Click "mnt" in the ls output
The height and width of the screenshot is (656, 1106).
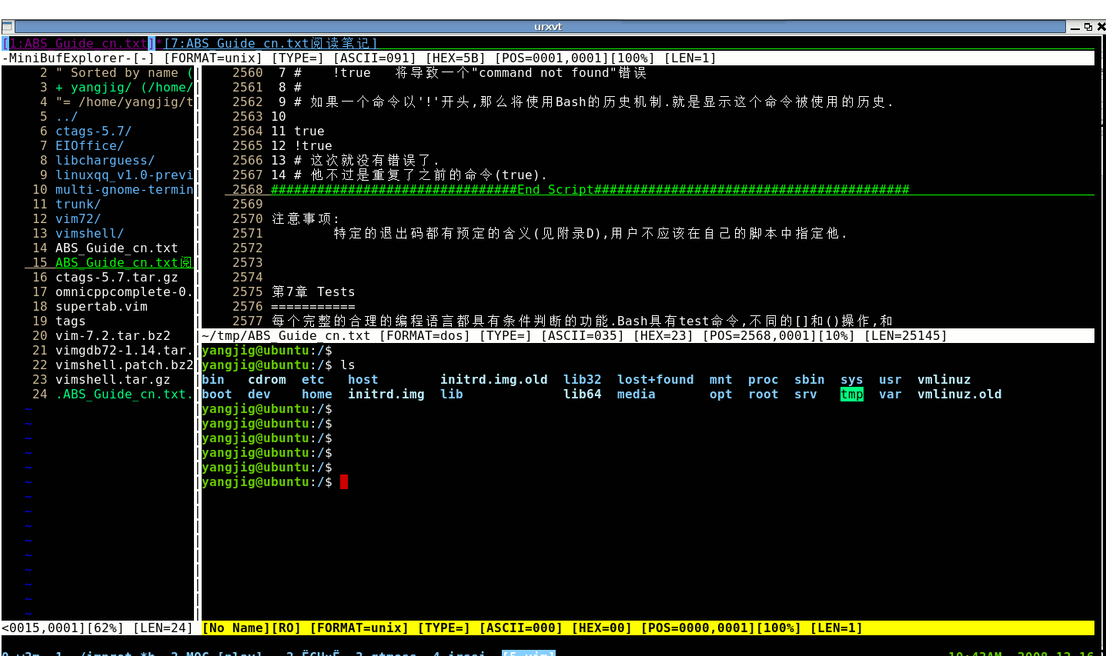pyautogui.click(x=721, y=379)
